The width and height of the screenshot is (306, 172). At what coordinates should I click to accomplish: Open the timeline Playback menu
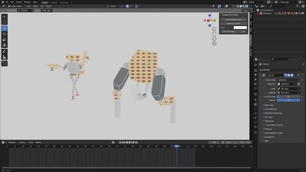pos(13,142)
